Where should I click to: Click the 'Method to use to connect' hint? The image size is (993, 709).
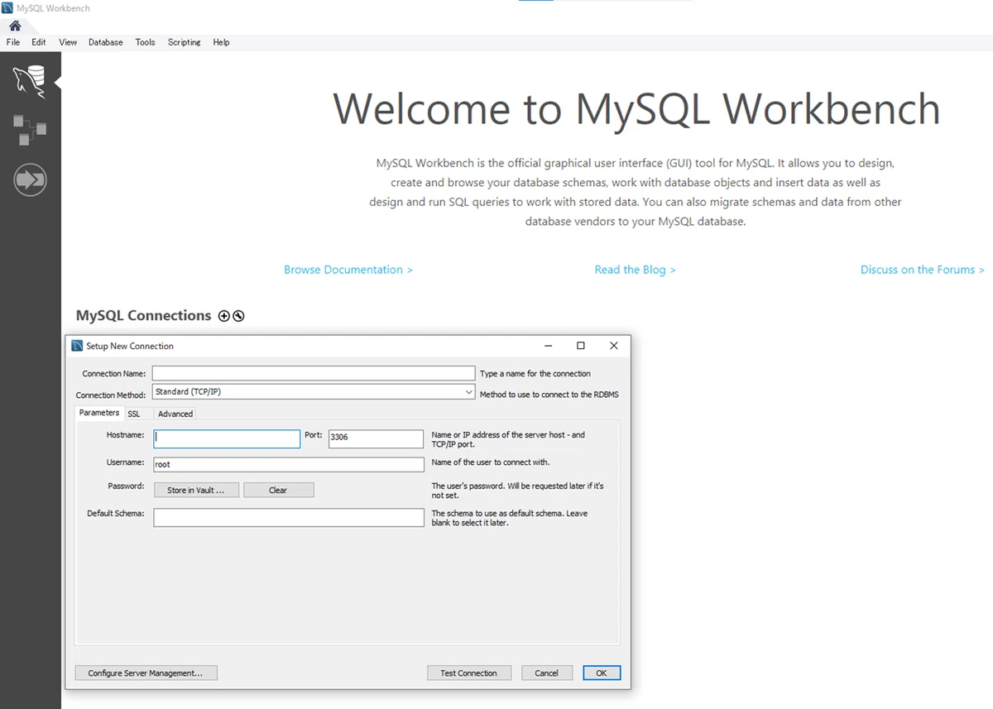(x=549, y=395)
